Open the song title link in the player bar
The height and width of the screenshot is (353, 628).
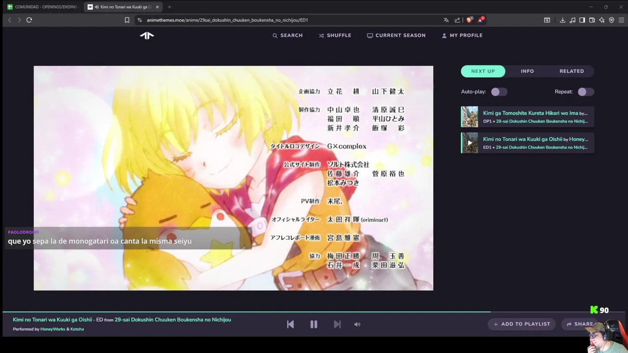pos(52,320)
